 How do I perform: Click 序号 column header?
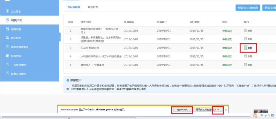click(x=71, y=22)
